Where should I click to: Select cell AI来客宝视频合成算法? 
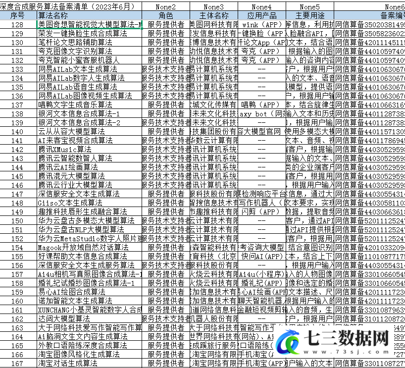pos(90,141)
